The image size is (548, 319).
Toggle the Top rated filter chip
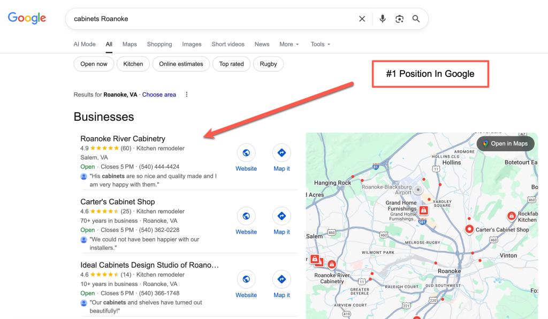pos(231,64)
